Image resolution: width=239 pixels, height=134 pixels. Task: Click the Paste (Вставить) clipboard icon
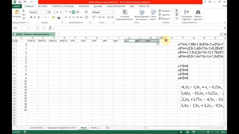pyautogui.click(x=17, y=12)
